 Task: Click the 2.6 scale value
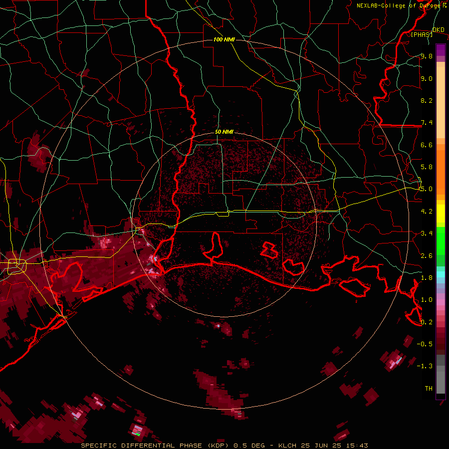(x=427, y=256)
